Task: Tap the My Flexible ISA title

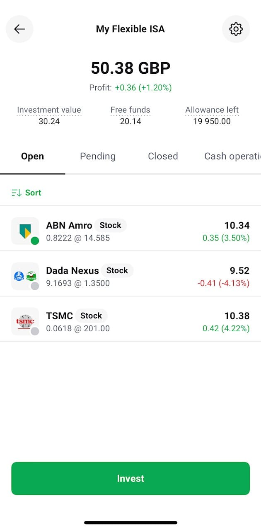Action: 130,29
